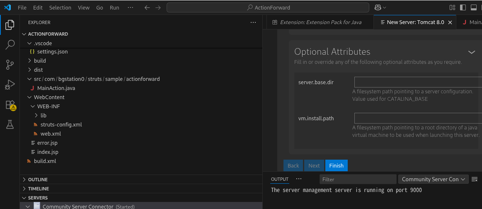The image size is (482, 209).
Task: Open the Run menu
Action: (x=114, y=8)
